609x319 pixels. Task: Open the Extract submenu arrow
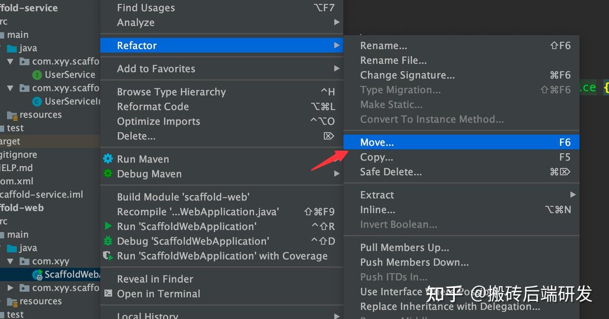(x=573, y=195)
